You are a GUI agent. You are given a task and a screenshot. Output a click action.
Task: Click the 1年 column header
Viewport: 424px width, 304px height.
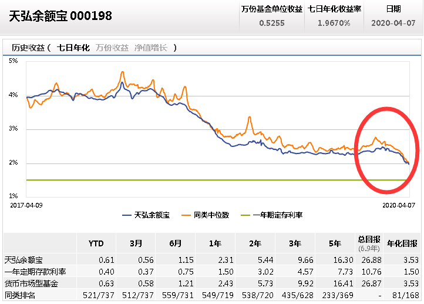[x=216, y=243]
